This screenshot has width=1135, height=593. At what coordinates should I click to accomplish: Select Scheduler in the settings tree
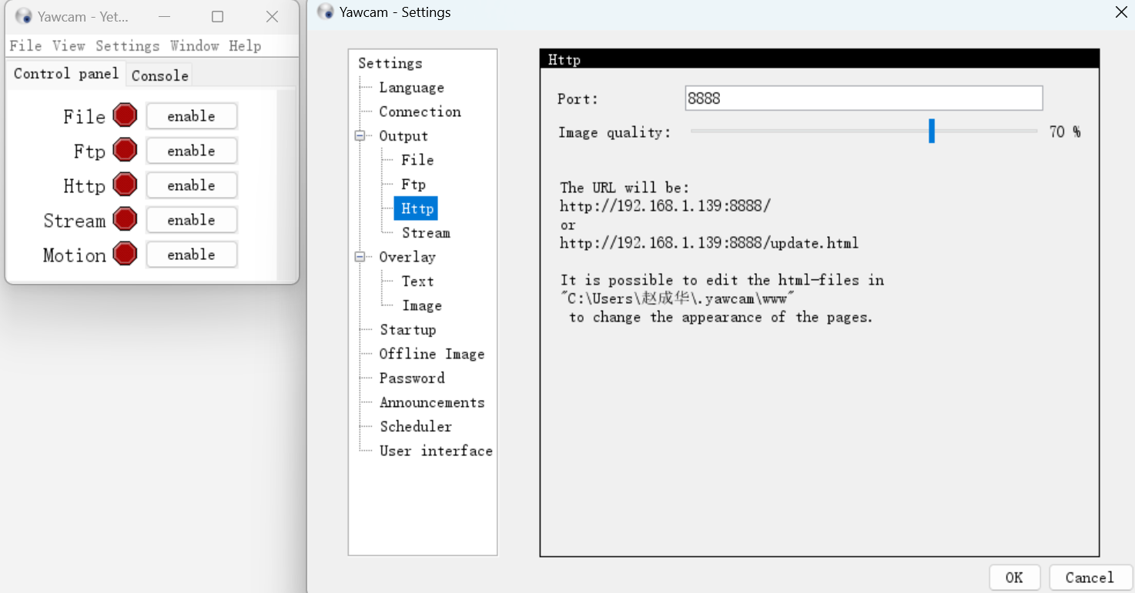pos(415,427)
